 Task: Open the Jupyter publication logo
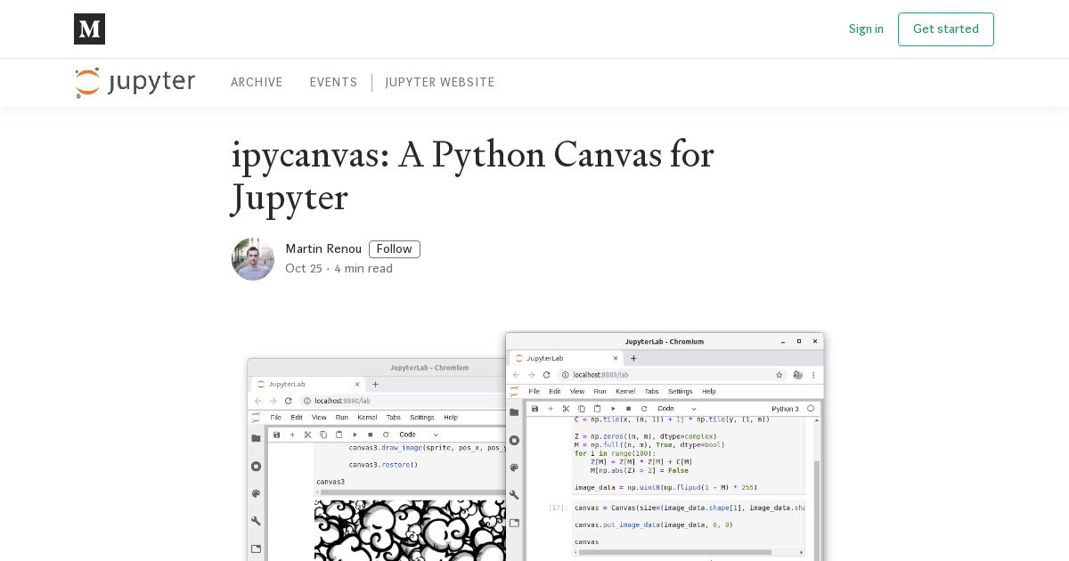135,82
